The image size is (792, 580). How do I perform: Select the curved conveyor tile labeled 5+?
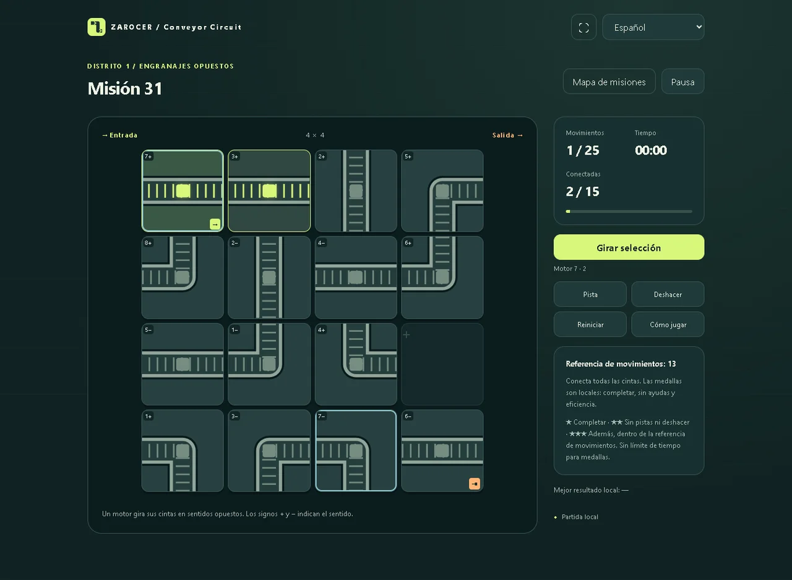coord(442,191)
